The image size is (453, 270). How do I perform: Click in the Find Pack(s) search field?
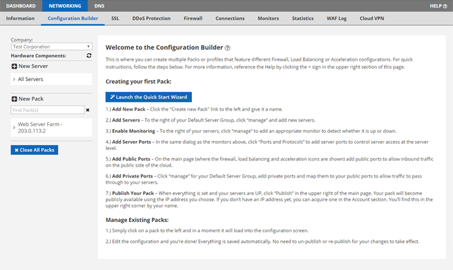(48, 110)
